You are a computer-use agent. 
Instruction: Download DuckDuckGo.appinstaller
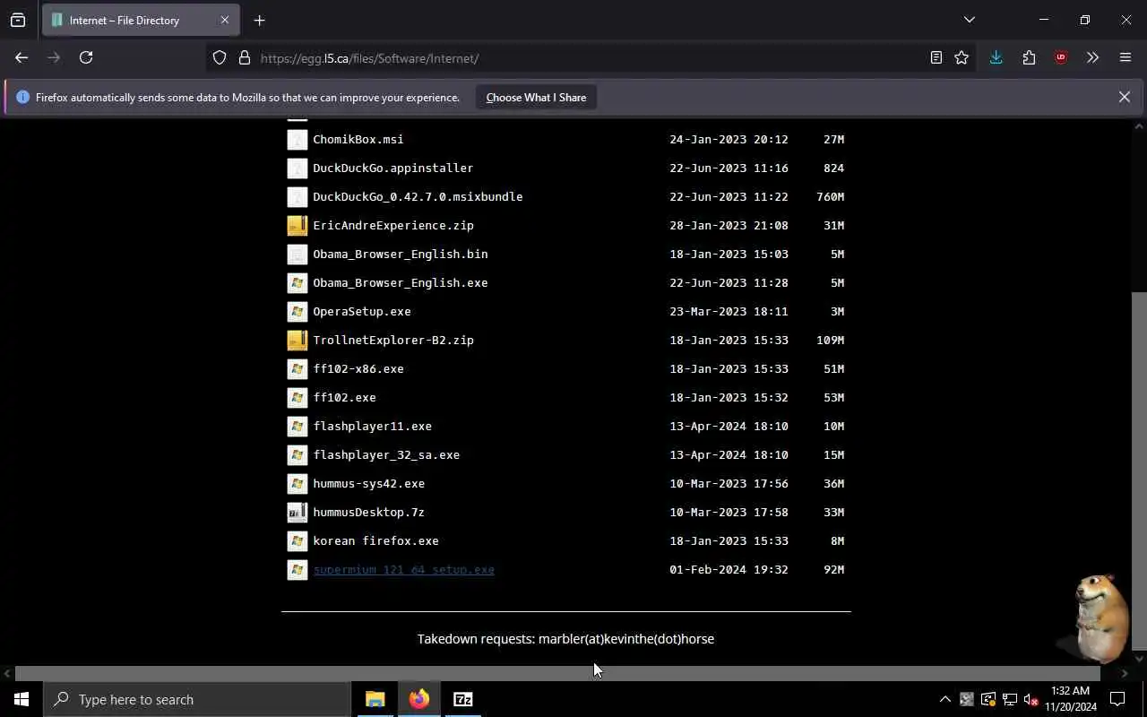392,168
